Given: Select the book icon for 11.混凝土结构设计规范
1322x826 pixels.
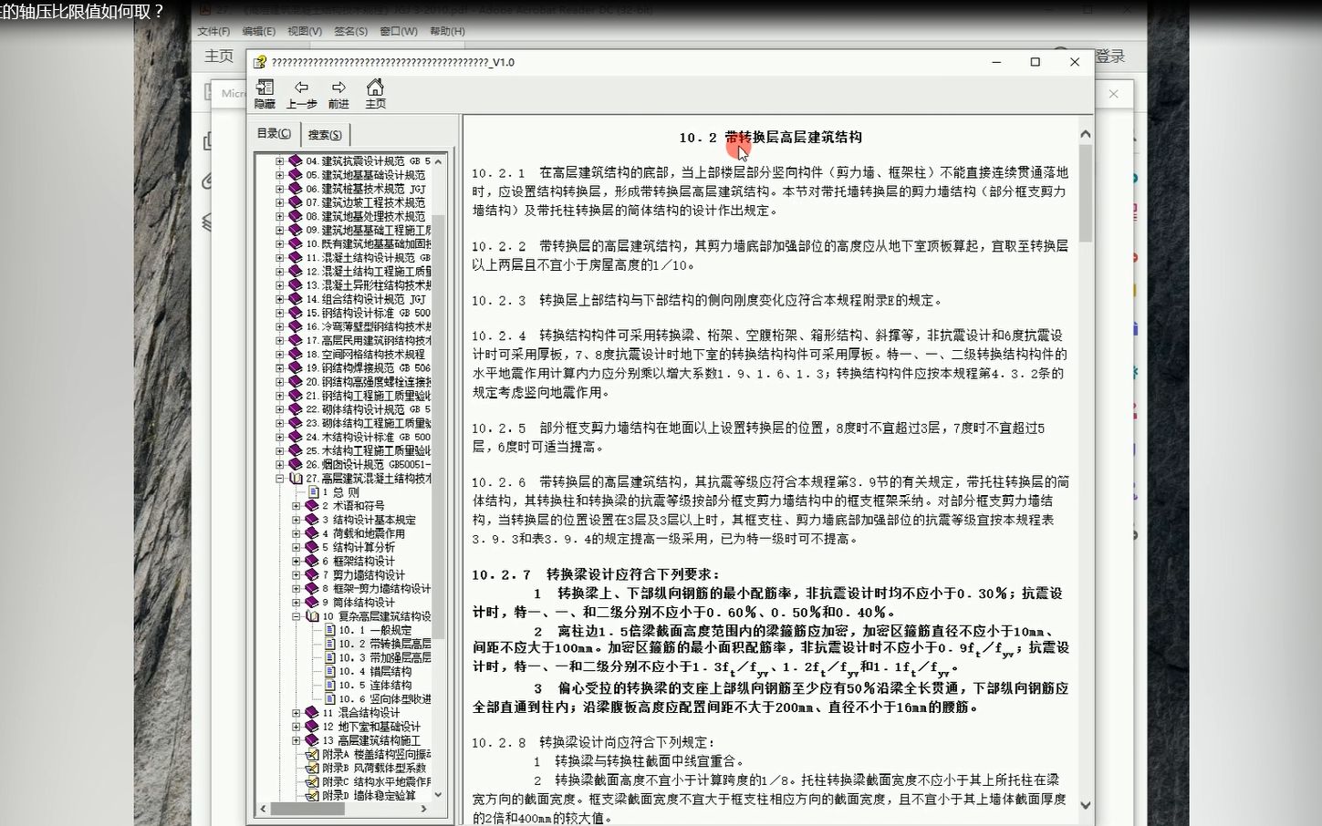Looking at the screenshot, I should tap(297, 257).
